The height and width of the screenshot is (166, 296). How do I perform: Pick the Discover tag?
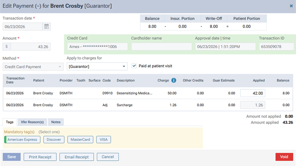pos(54,140)
